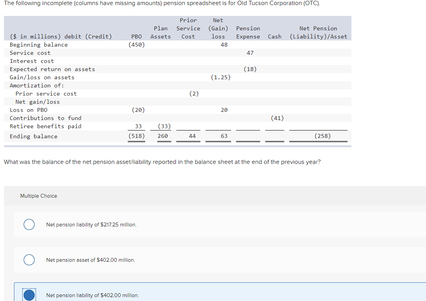Click the PBO beginning balance (450)
Image resolution: width=426 pixels, height=301 pixels.
137,44
